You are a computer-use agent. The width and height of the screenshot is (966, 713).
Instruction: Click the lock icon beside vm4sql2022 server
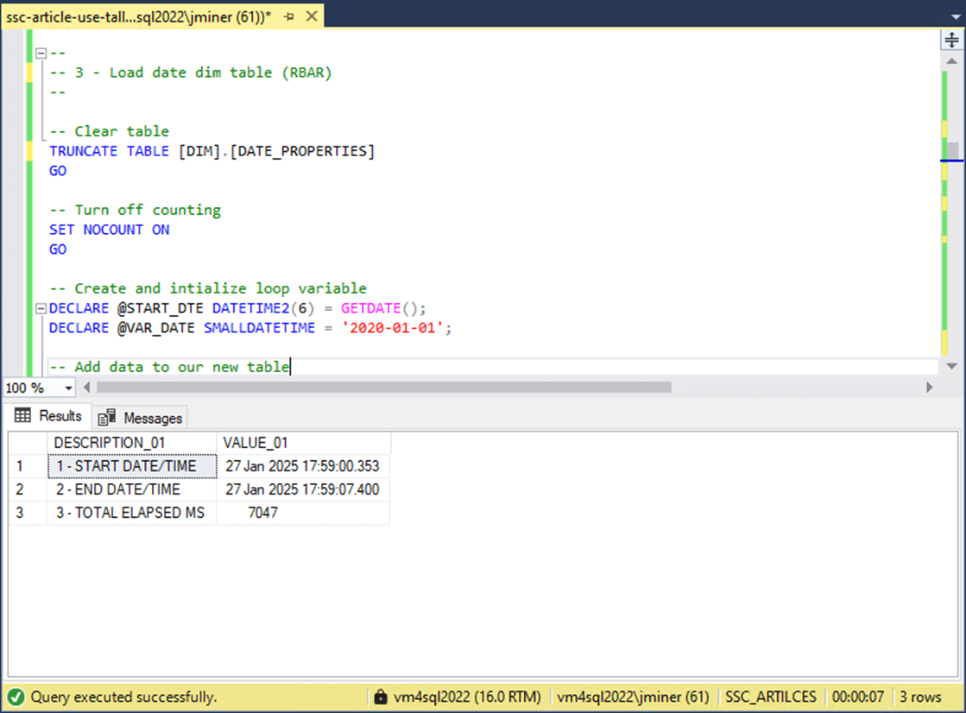[380, 697]
